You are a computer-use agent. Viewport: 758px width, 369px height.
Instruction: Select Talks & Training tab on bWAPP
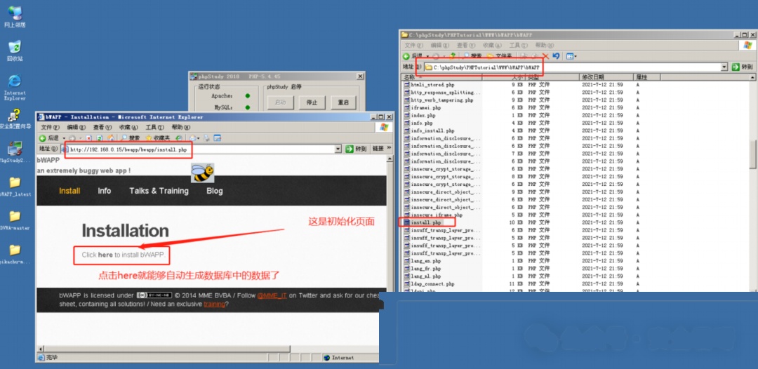tap(159, 191)
